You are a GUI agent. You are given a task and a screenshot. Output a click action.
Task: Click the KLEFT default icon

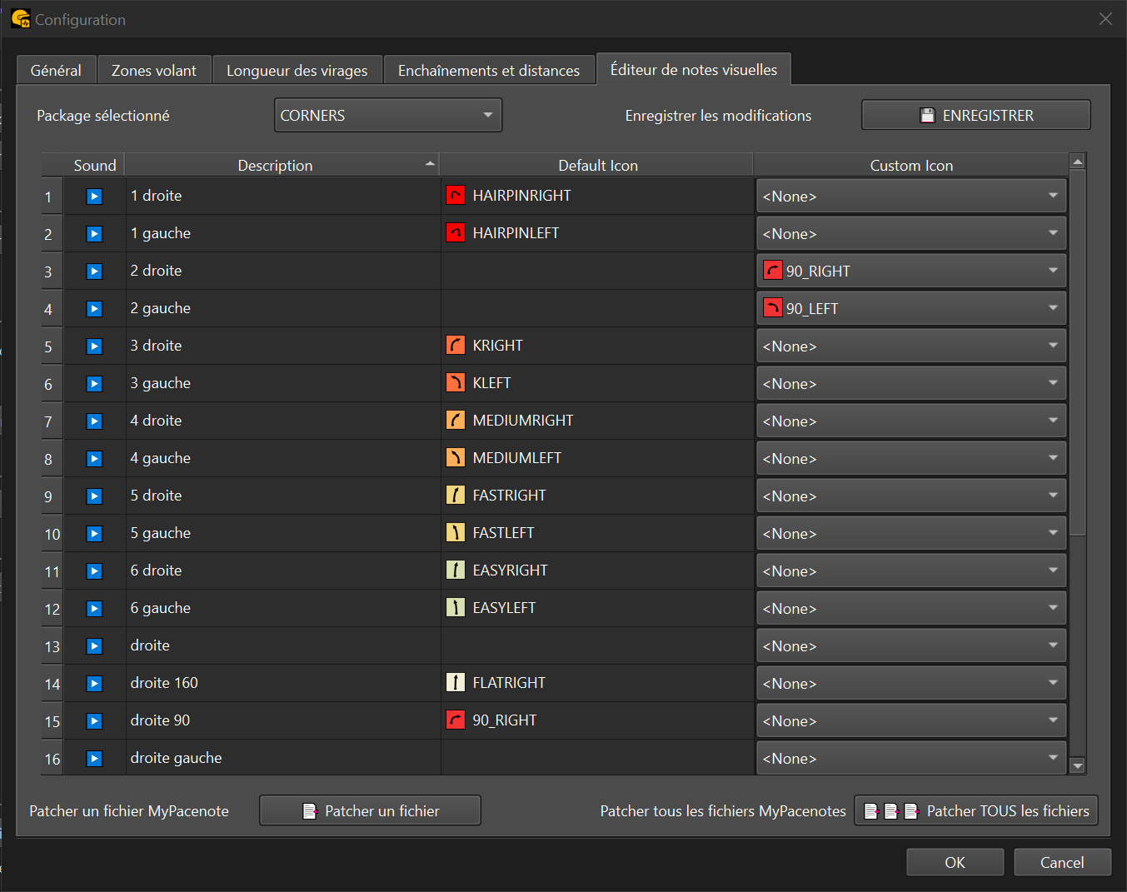click(456, 383)
